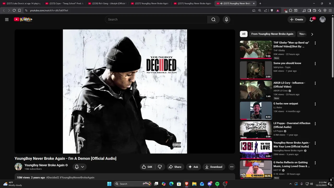Screen dimensions: 334x188
Task: Show next filter chips with right arrow
Action: pos(312,34)
